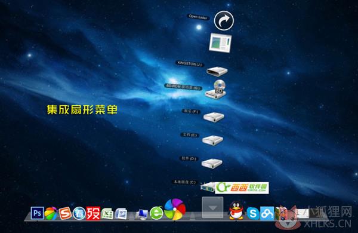Launch Word from the dock
This screenshot has height=233, width=358.
(121, 213)
